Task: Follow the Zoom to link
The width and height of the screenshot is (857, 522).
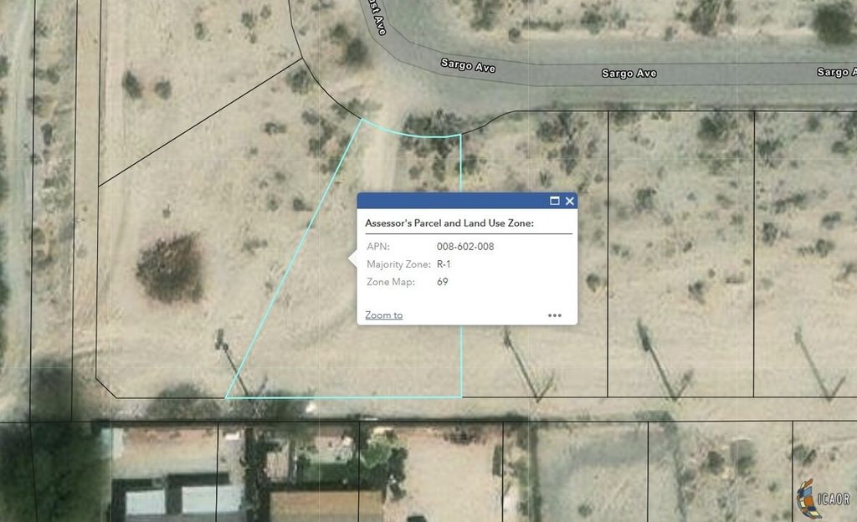Action: [x=383, y=315]
